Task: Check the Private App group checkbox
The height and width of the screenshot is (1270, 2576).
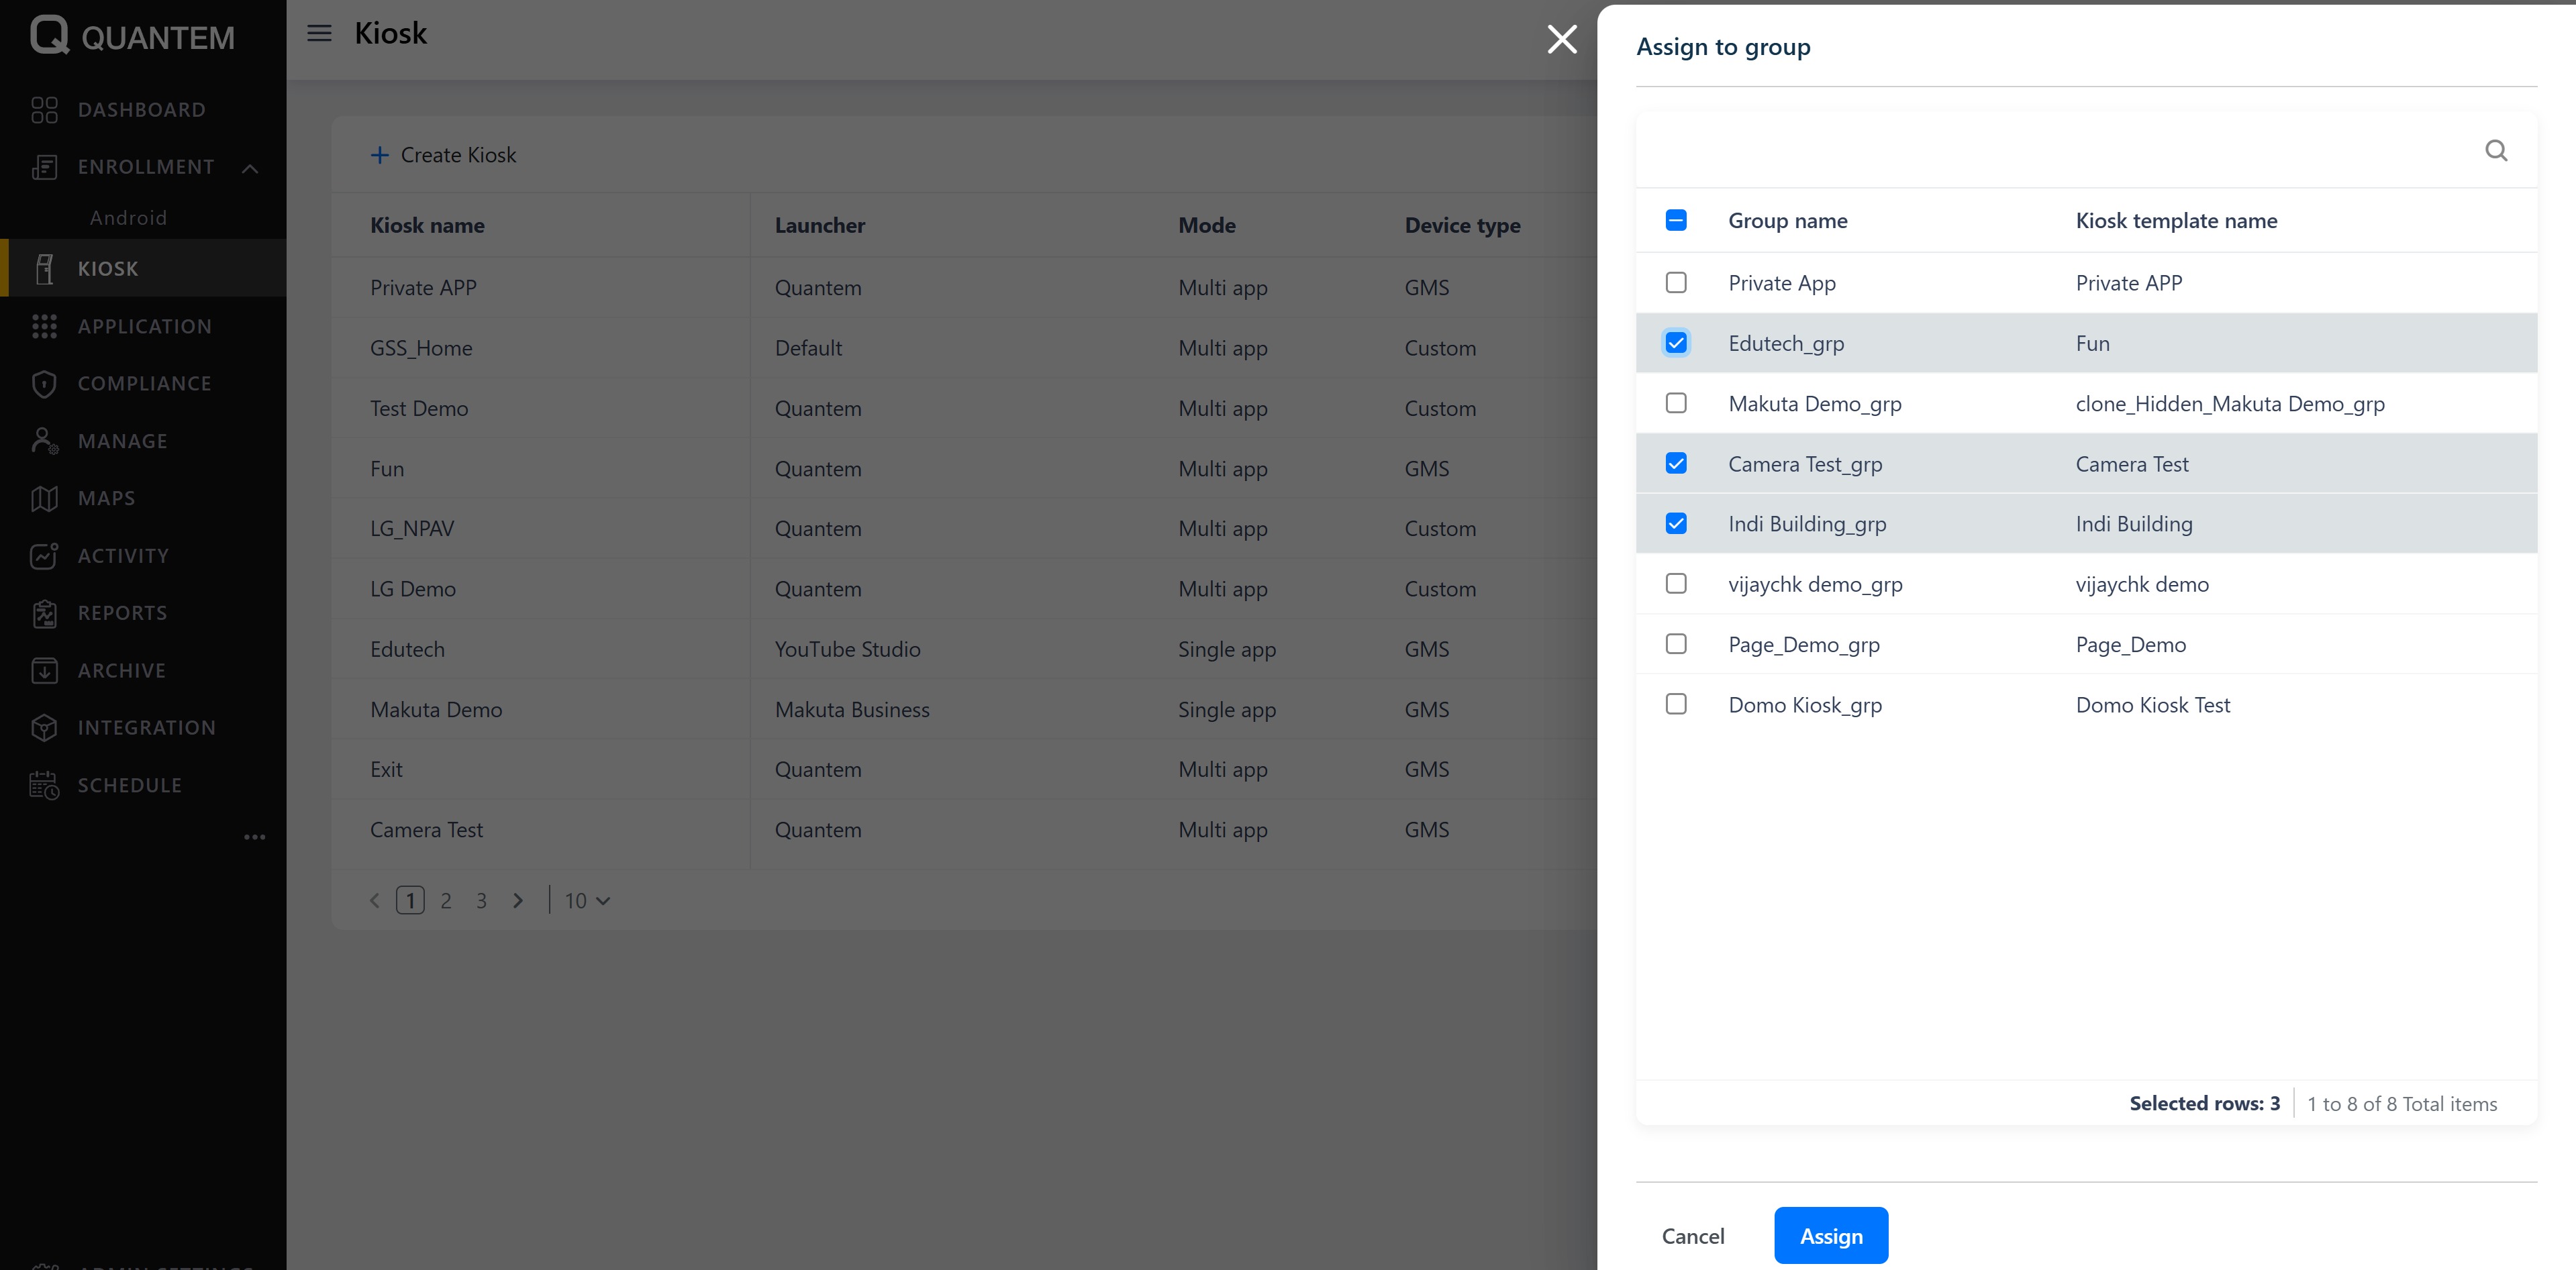Action: coord(1676,282)
